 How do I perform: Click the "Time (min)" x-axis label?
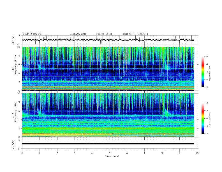pos(112,156)
